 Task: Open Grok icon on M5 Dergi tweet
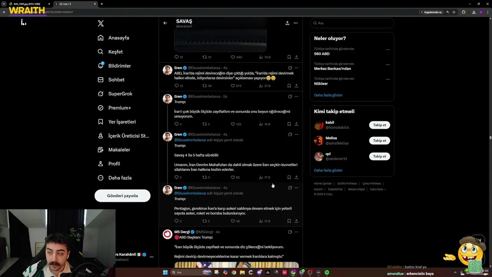click(x=290, y=232)
